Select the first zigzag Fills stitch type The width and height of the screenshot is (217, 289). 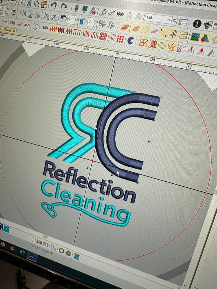[53, 29]
